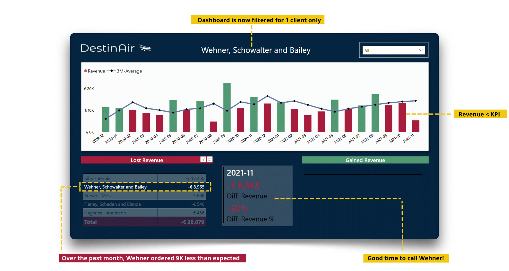This screenshot has width=509, height=271.
Task: Click the focus mode icon on Lost Revenue
Action: click(210, 159)
